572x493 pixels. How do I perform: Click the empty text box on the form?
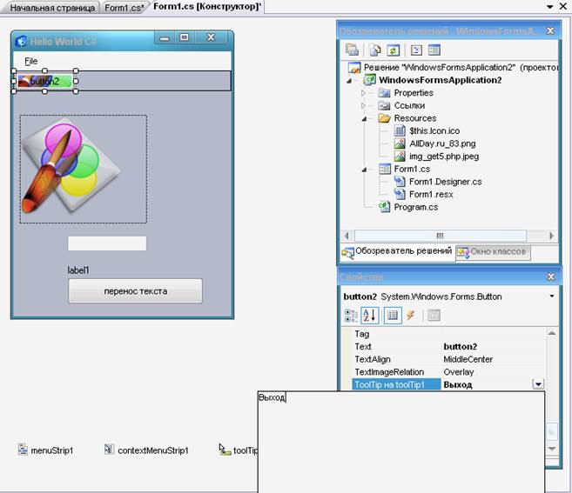point(107,243)
